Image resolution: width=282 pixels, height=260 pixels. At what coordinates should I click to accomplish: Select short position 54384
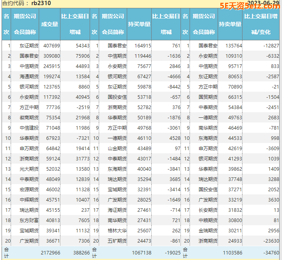(x=235, y=107)
